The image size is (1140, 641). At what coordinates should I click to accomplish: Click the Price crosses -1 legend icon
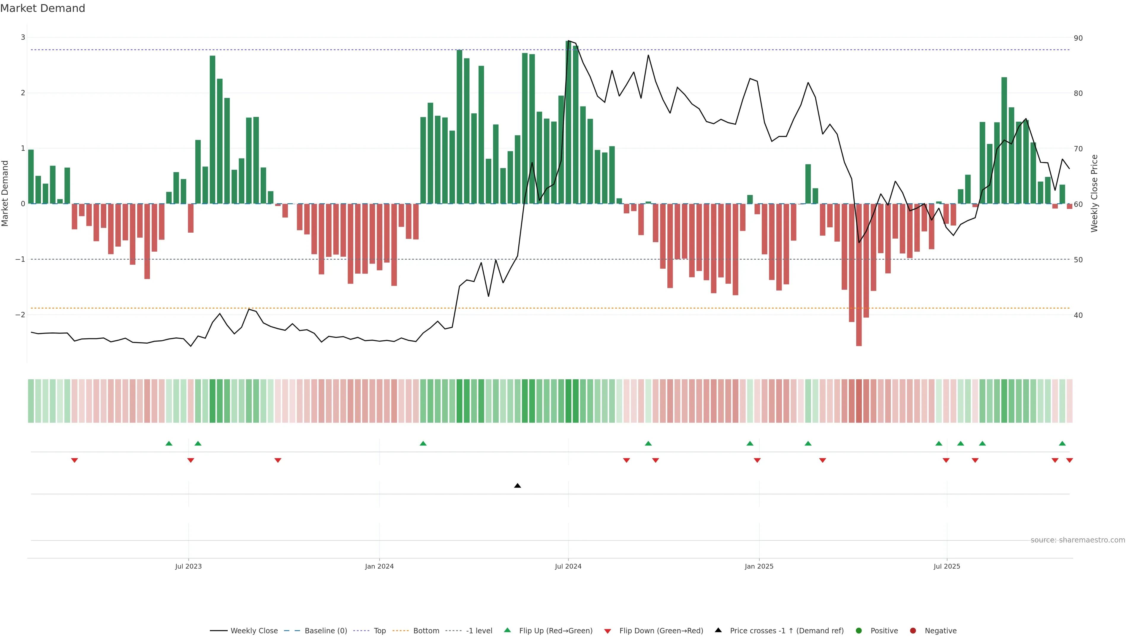(x=718, y=630)
